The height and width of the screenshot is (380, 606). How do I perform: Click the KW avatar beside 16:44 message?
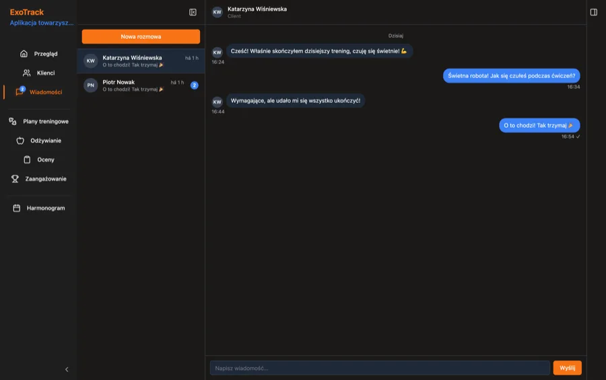click(217, 102)
